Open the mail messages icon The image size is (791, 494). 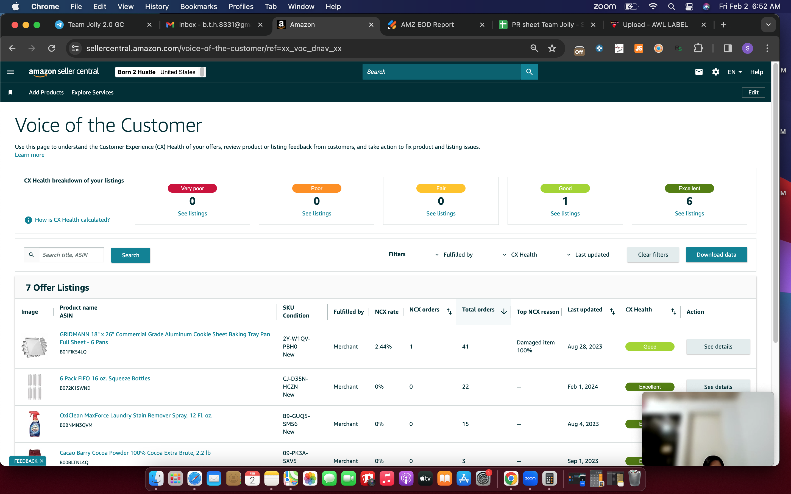698,72
